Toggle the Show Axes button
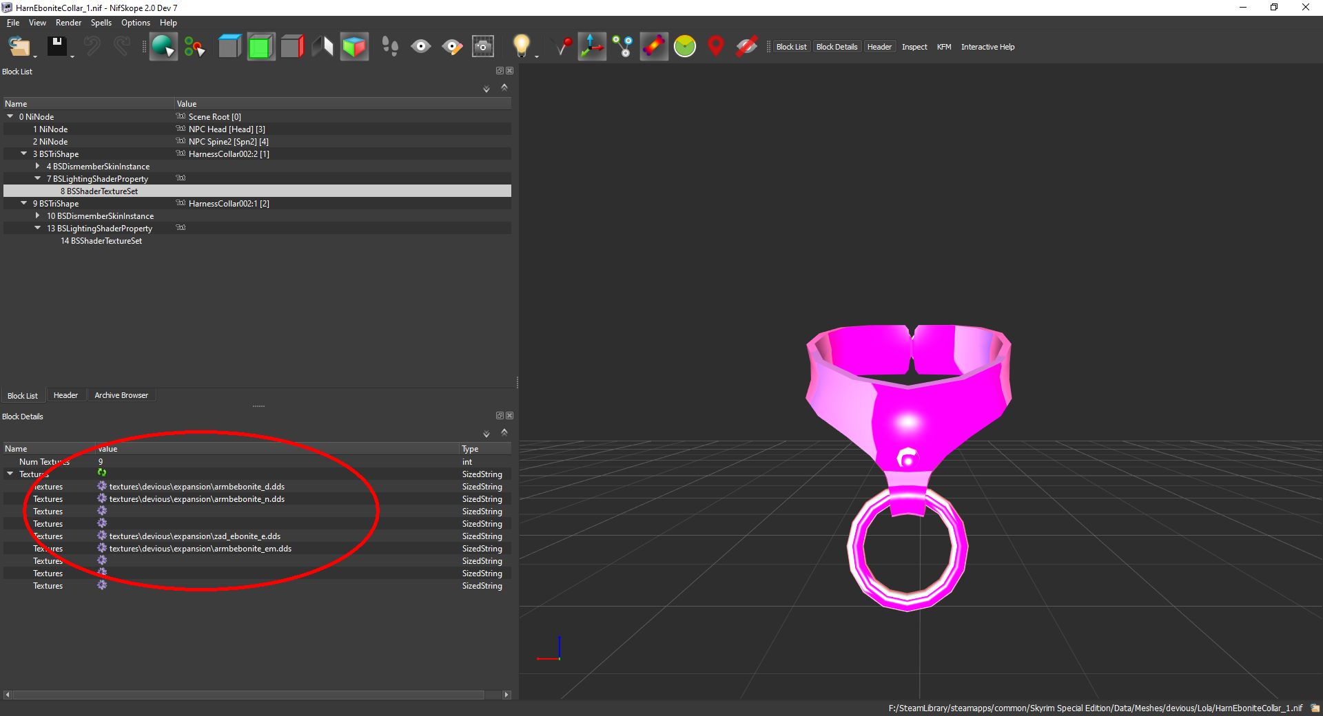 tap(592, 47)
